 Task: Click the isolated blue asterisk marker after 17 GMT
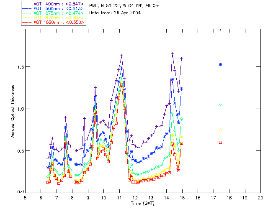point(221,64)
